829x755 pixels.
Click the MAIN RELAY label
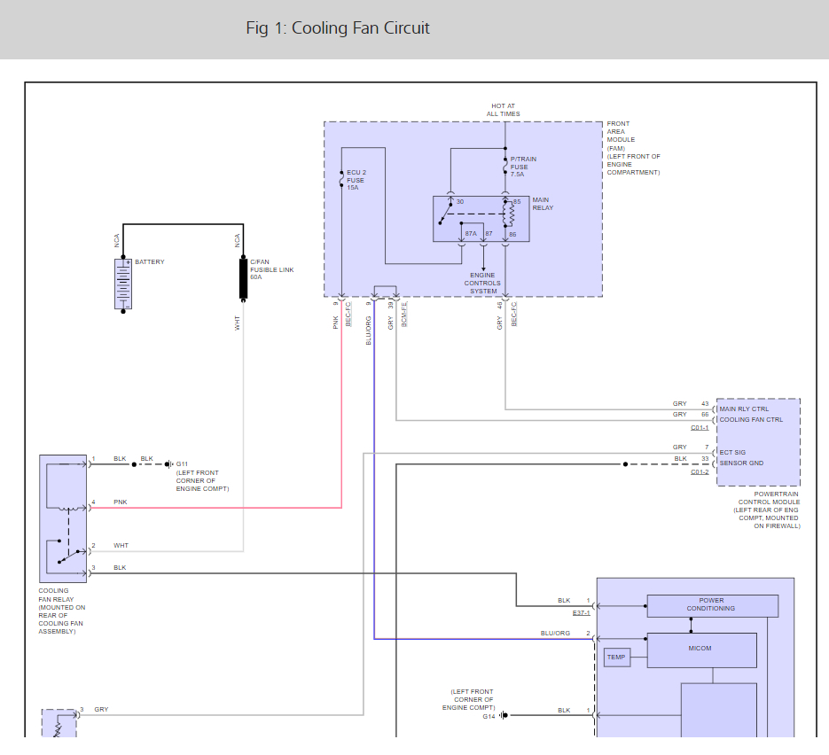pyautogui.click(x=543, y=204)
